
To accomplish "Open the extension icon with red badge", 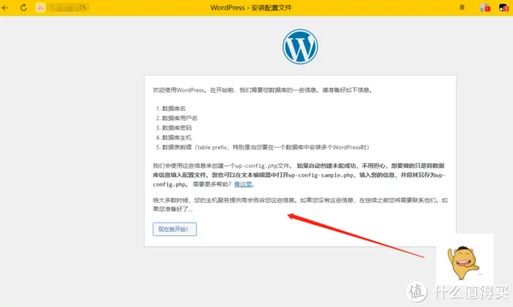I will tap(485, 8).
